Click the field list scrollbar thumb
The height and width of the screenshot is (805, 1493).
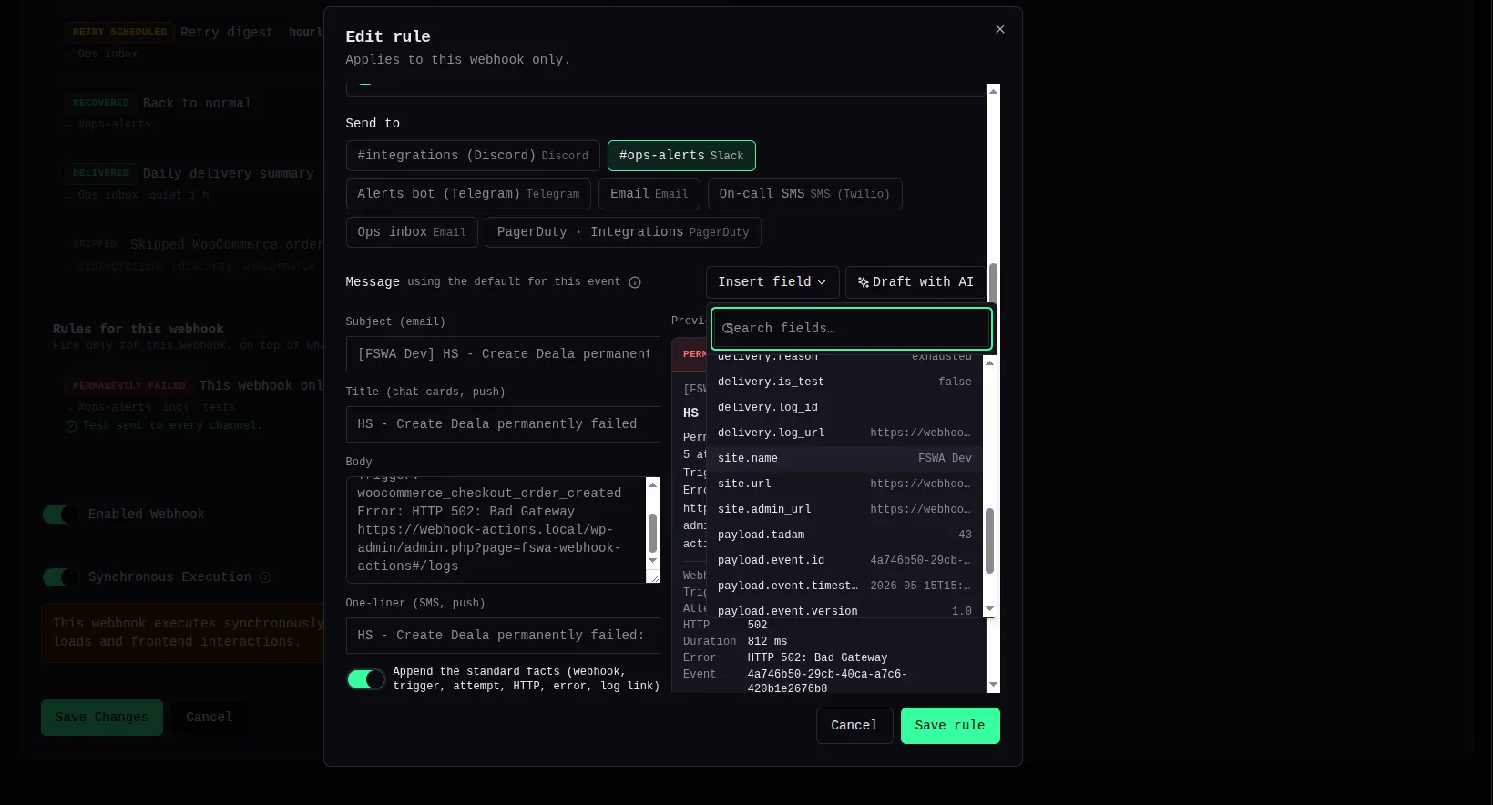coord(990,541)
